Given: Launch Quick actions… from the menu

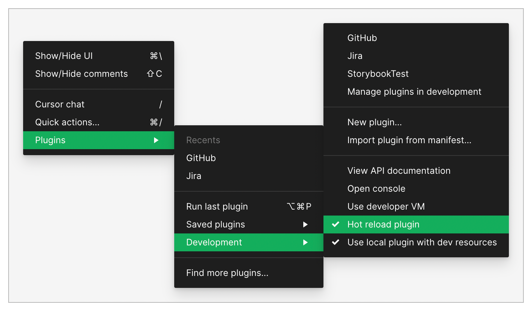Looking at the screenshot, I should 67,122.
